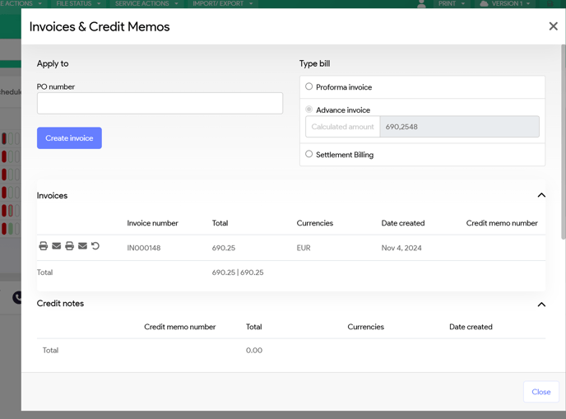Screen dimensions: 566x419
Task: Click the undo arrow icon for invoice IN000148
Action: pyautogui.click(x=95, y=246)
